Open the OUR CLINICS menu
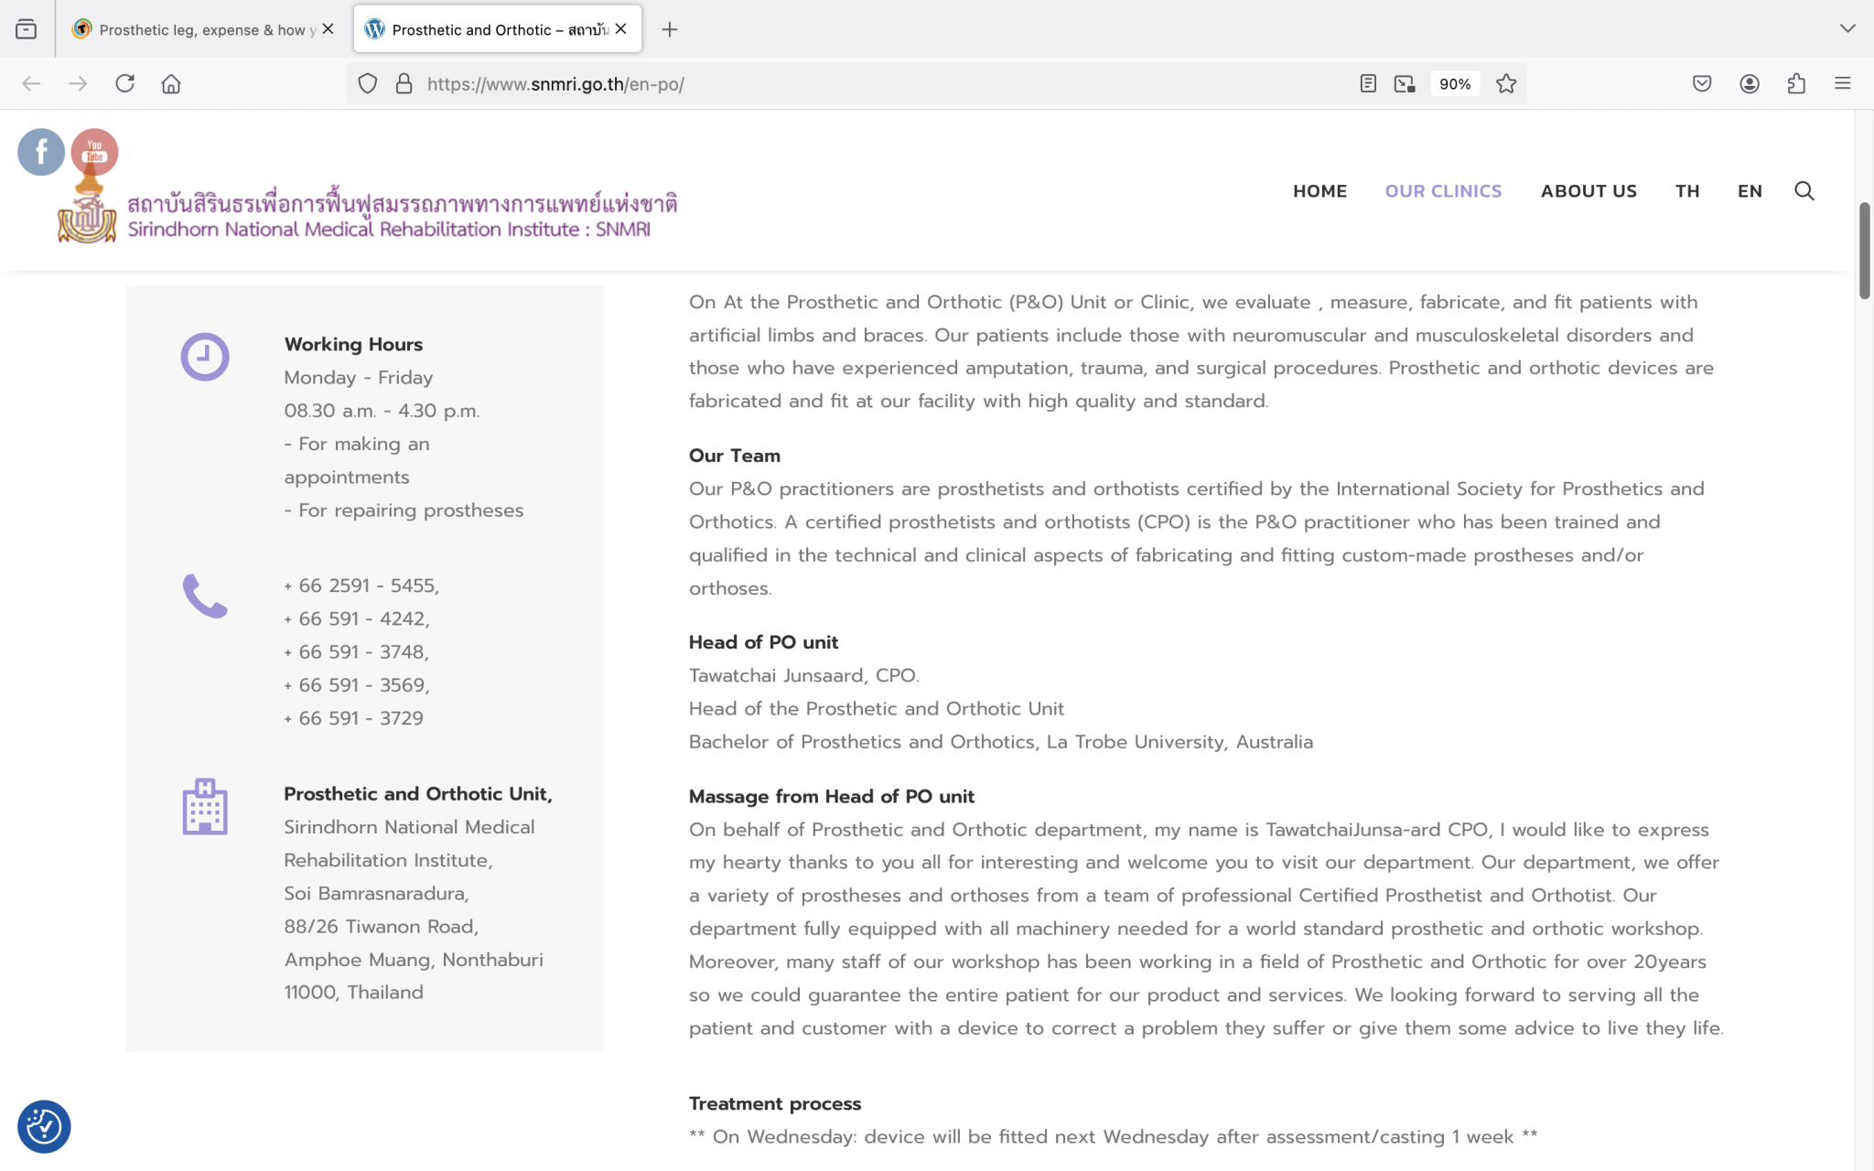The image size is (1874, 1171). tap(1443, 191)
